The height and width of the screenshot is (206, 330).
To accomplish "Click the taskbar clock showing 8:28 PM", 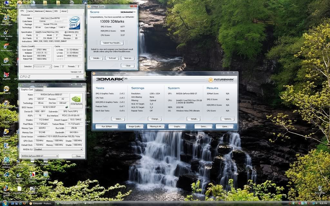I will tap(323, 203).
